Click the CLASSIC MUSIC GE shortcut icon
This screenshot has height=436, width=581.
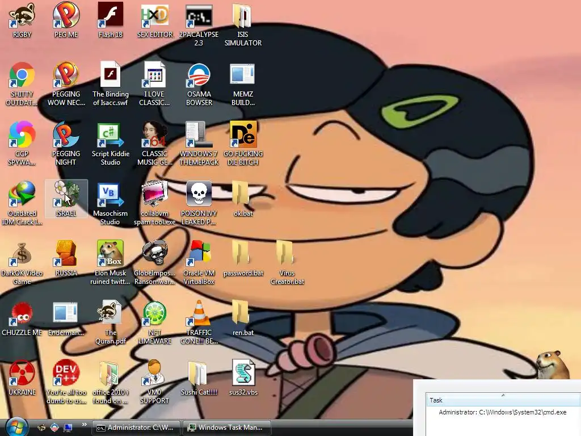coord(154,134)
